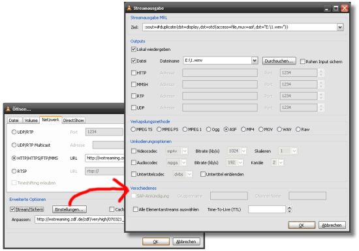Image resolution: width=359 pixels, height=251 pixels.
Task: Select Ogg encapsulation
Action: point(208,129)
